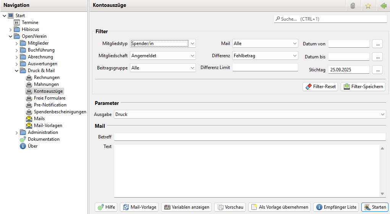Image resolution: width=390 pixels, height=214 pixels.
Task: Open Termine calendar item in navigation
Action: [30, 23]
